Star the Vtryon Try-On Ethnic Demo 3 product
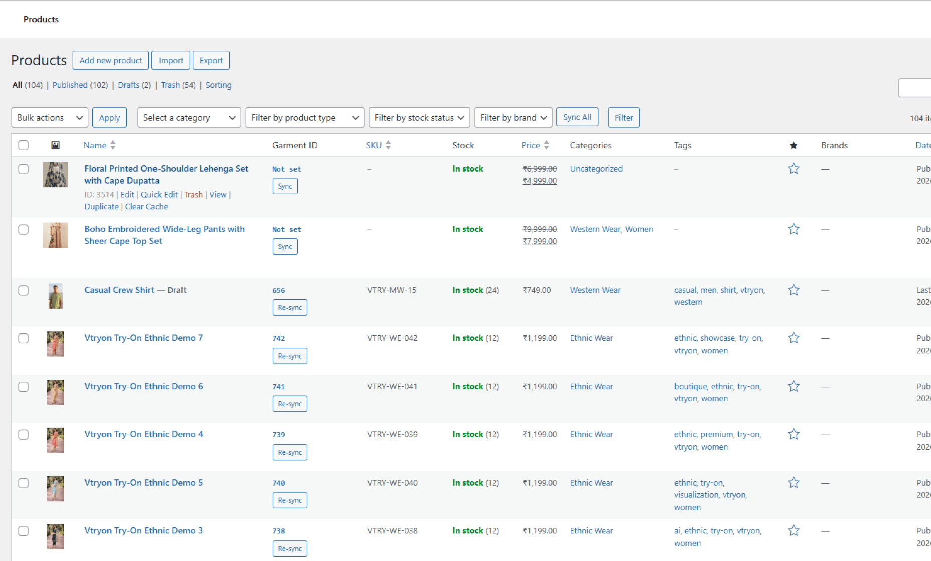 pos(793,530)
